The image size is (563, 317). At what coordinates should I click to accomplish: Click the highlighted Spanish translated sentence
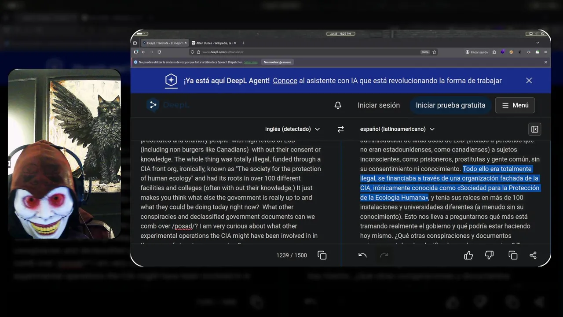pos(450,183)
